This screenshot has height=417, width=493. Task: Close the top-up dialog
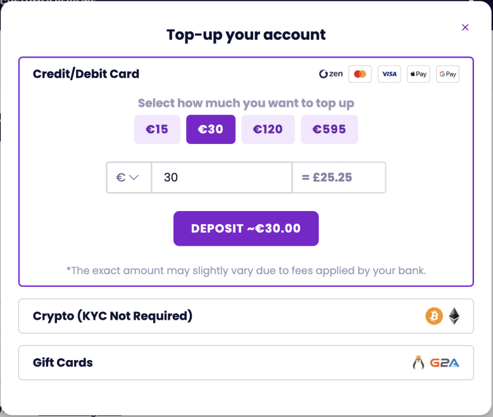pyautogui.click(x=465, y=27)
